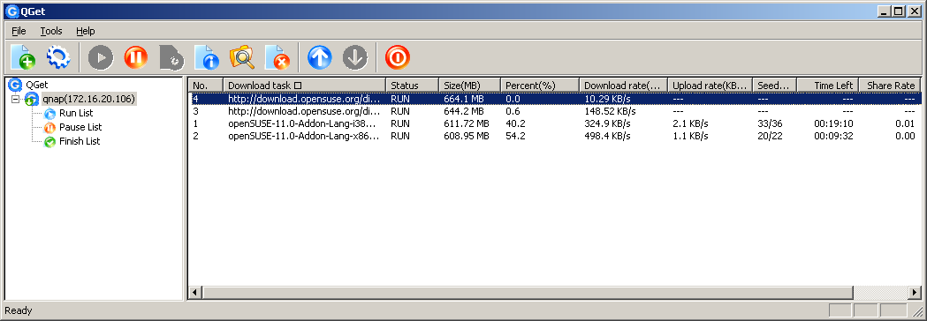Show task info via the document info icon
The height and width of the screenshot is (321, 927).
pyautogui.click(x=207, y=57)
